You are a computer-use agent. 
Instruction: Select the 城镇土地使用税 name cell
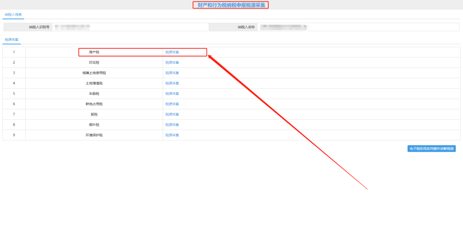point(94,73)
